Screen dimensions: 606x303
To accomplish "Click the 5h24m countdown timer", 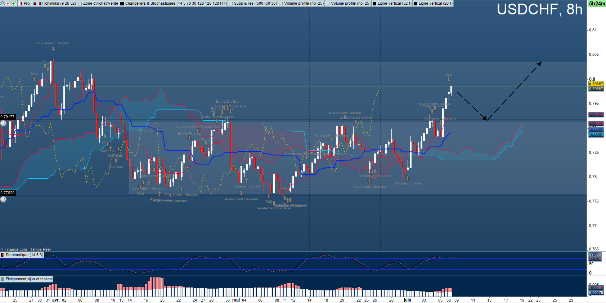I will [597, 4].
